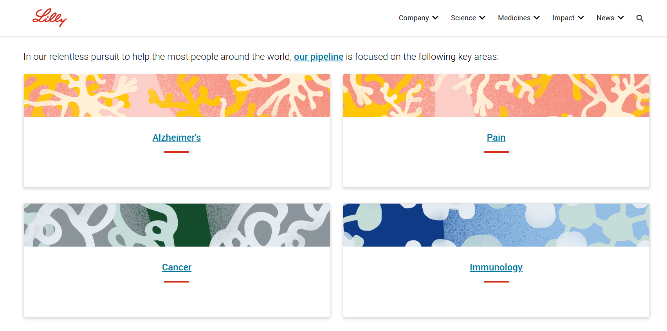
Task: Go to the Cancer link
Action: [x=177, y=267]
